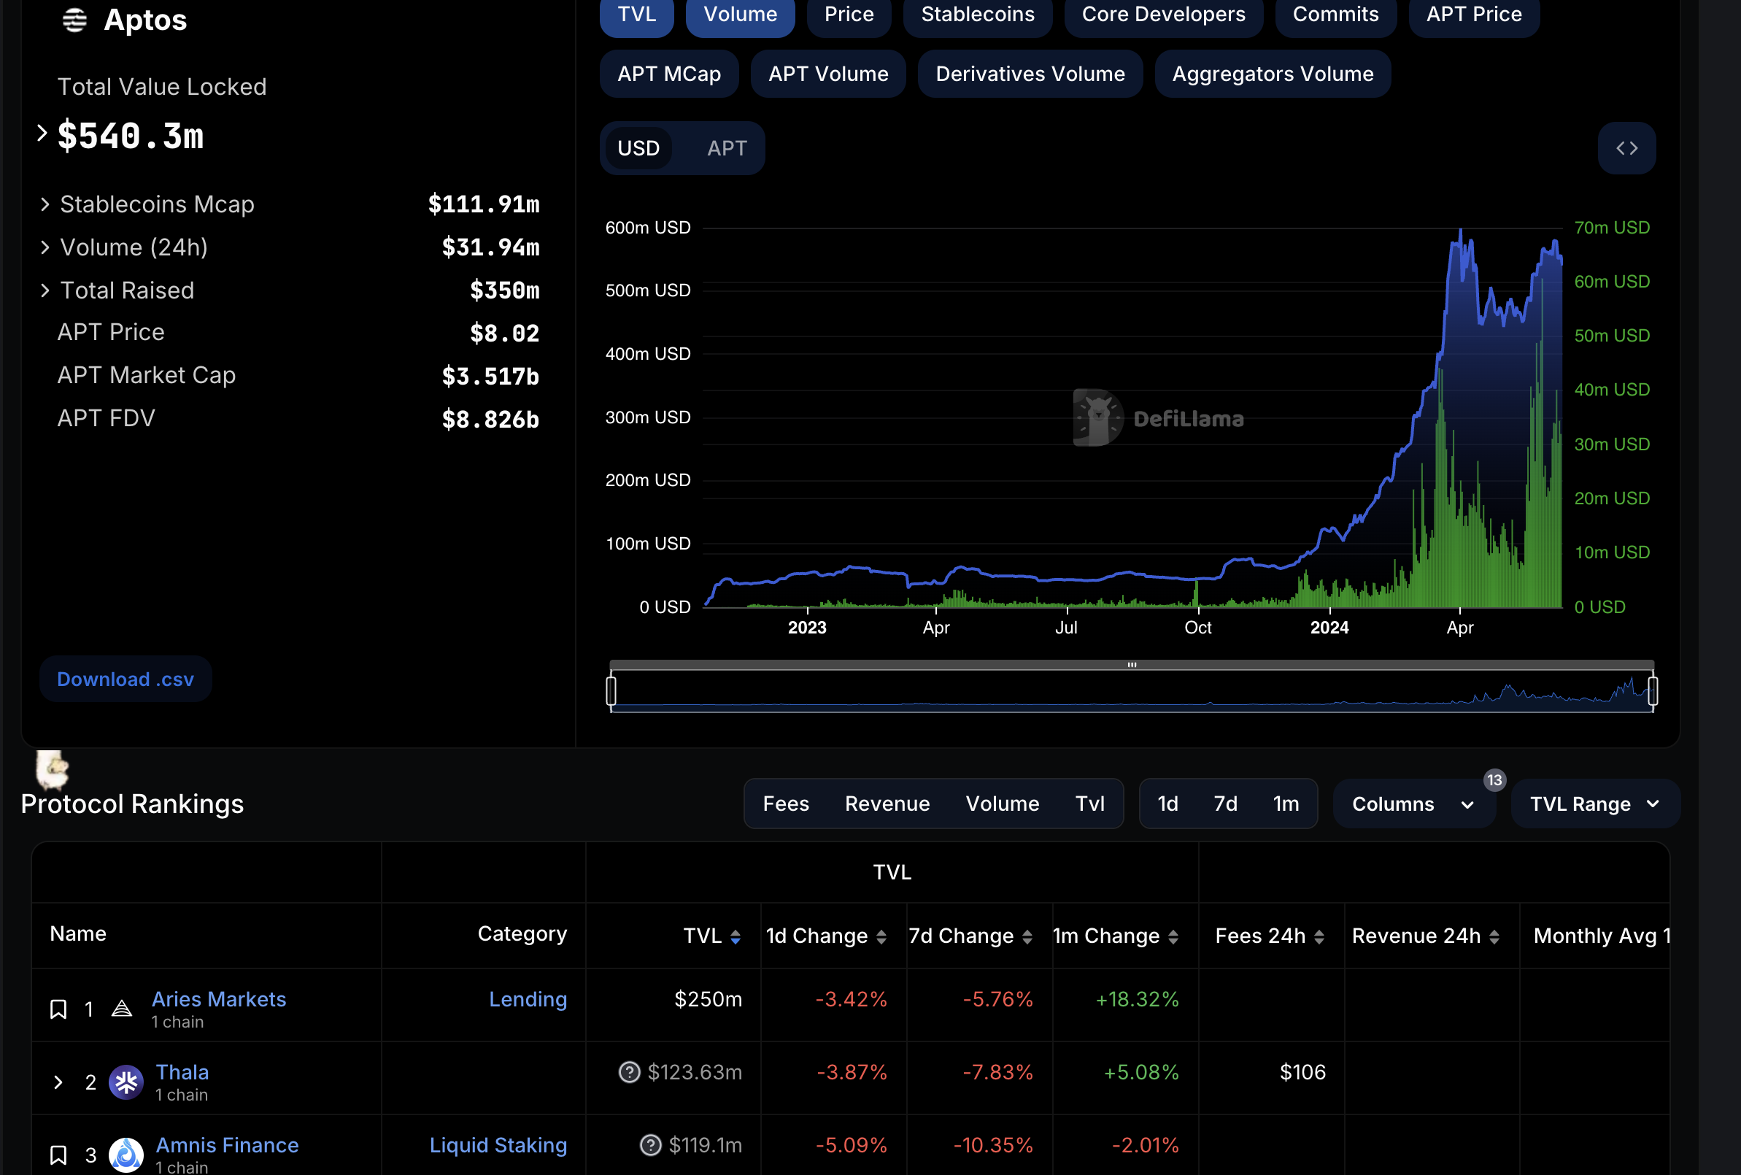Click the Thala TVL question mark icon
The height and width of the screenshot is (1175, 1741).
coord(629,1072)
